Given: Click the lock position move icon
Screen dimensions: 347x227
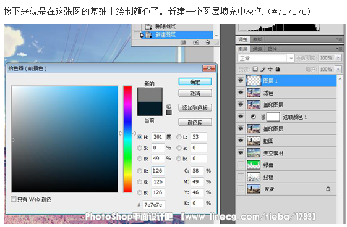Looking at the screenshot, I should [270, 69].
